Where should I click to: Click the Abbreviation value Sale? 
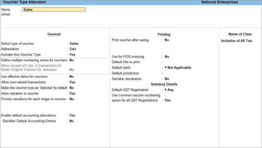click(x=73, y=49)
